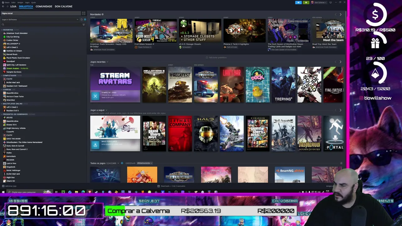Filter library by recent clock icon
Image resolution: width=402 pixels, height=226 pixels.
point(82,19)
